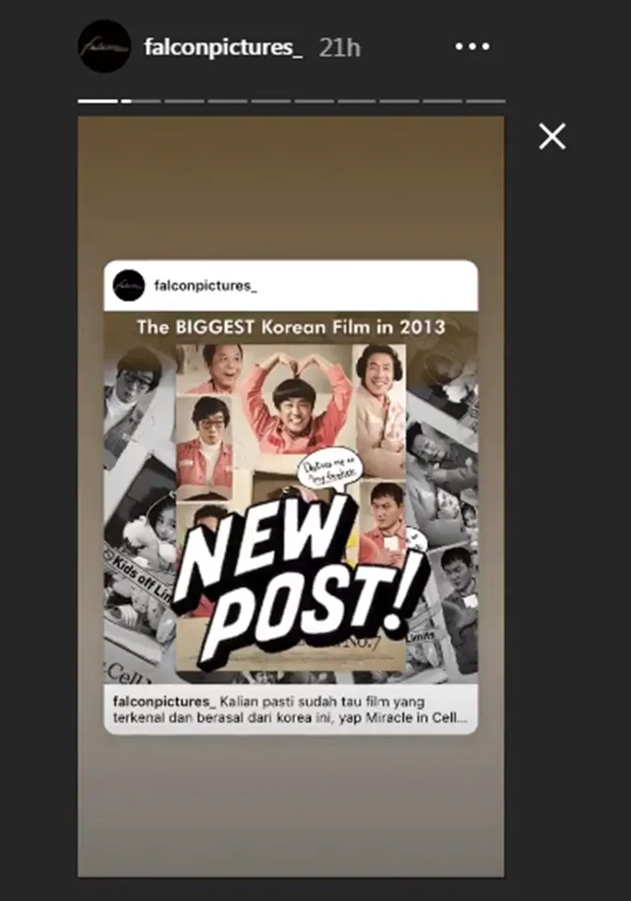The width and height of the screenshot is (631, 901).
Task: Jump to the third story progress segment
Action: click(x=185, y=101)
